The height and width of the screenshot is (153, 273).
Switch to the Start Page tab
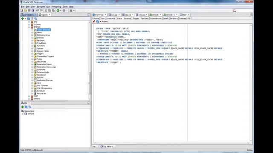99,15
